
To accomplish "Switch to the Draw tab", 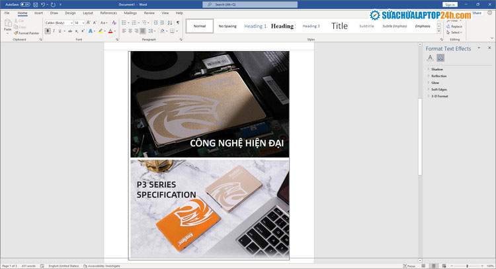I will point(54,13).
